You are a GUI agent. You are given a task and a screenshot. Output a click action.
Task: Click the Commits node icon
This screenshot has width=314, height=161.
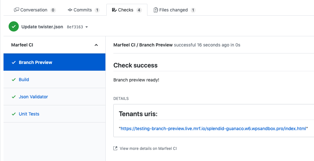[70, 10]
